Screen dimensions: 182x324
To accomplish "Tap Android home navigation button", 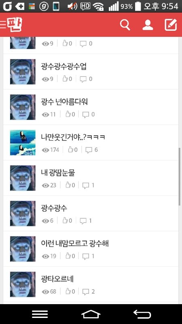I will (91, 314).
